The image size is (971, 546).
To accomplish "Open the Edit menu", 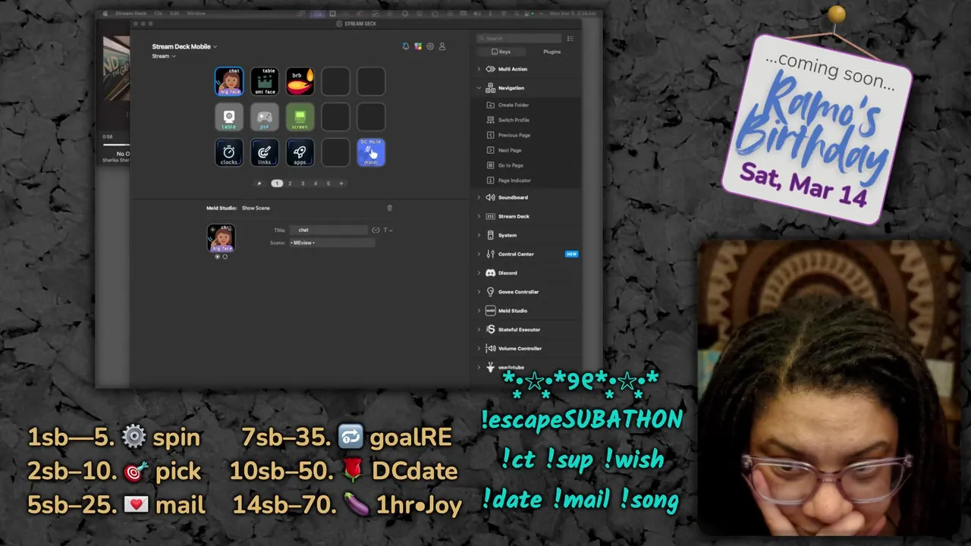I will coord(174,14).
